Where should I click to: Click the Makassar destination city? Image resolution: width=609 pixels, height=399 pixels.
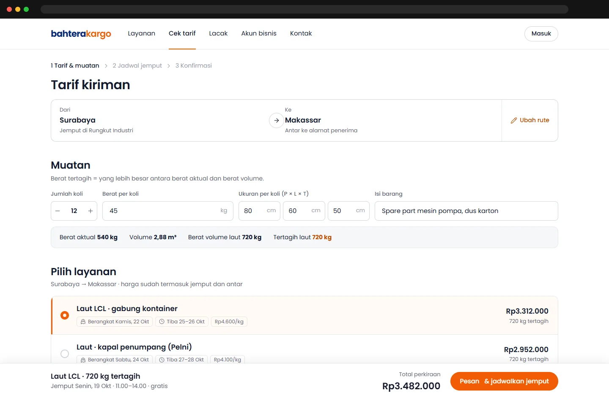(303, 120)
